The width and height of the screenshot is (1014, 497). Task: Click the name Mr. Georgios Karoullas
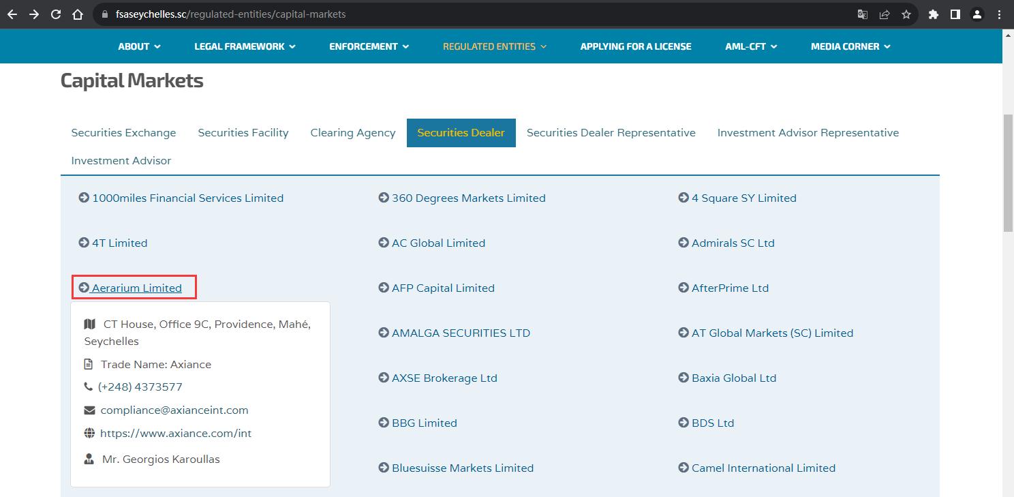click(x=161, y=459)
